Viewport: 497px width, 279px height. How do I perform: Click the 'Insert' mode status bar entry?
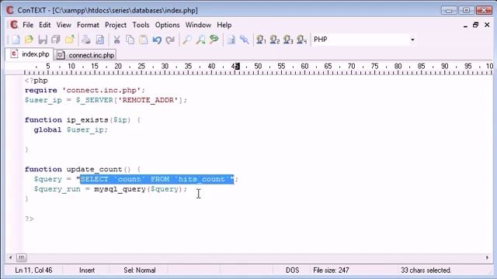click(x=87, y=270)
